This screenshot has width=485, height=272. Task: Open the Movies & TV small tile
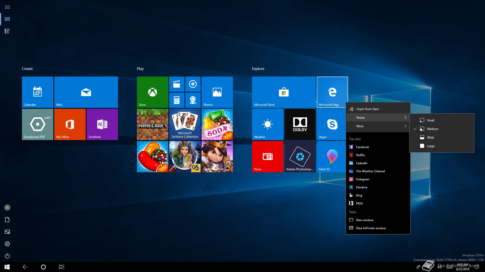pyautogui.click(x=177, y=84)
